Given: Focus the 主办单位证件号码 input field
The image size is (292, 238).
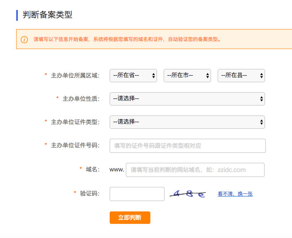Looking at the screenshot, I should pyautogui.click(x=187, y=146).
